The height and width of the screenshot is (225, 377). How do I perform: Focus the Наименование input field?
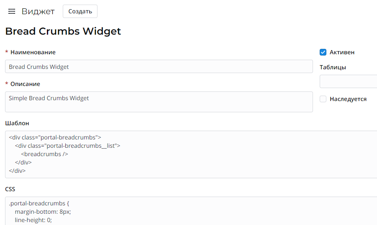tap(159, 67)
